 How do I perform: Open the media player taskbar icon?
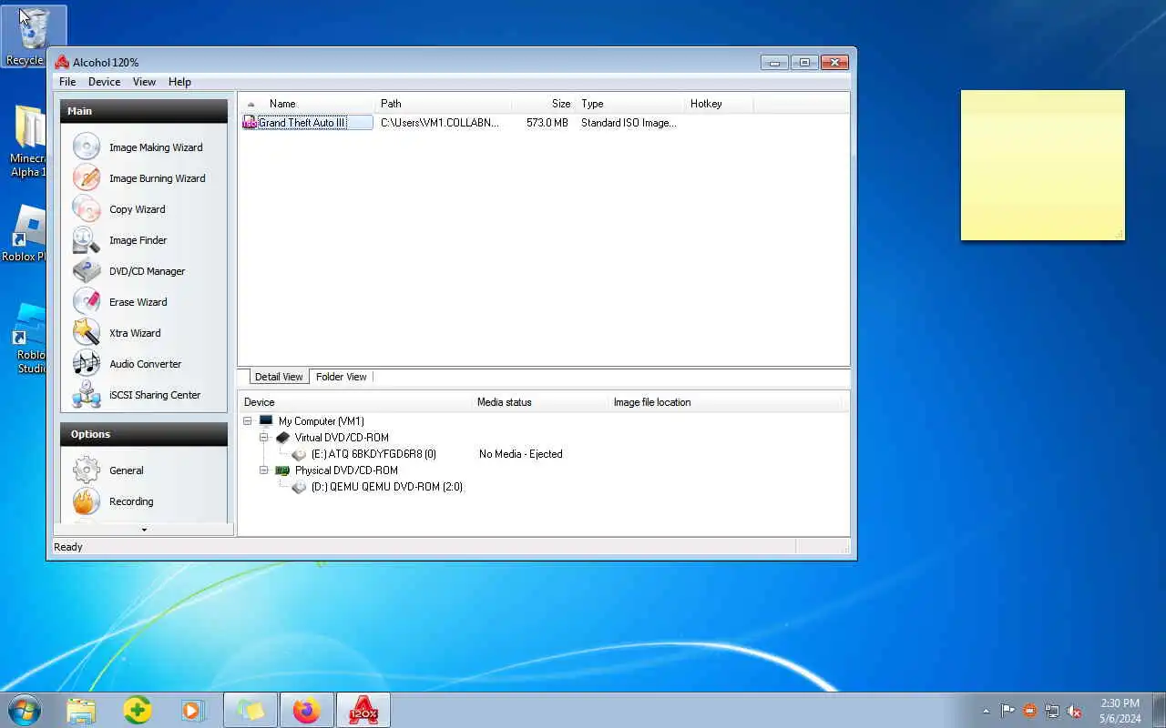click(x=193, y=710)
